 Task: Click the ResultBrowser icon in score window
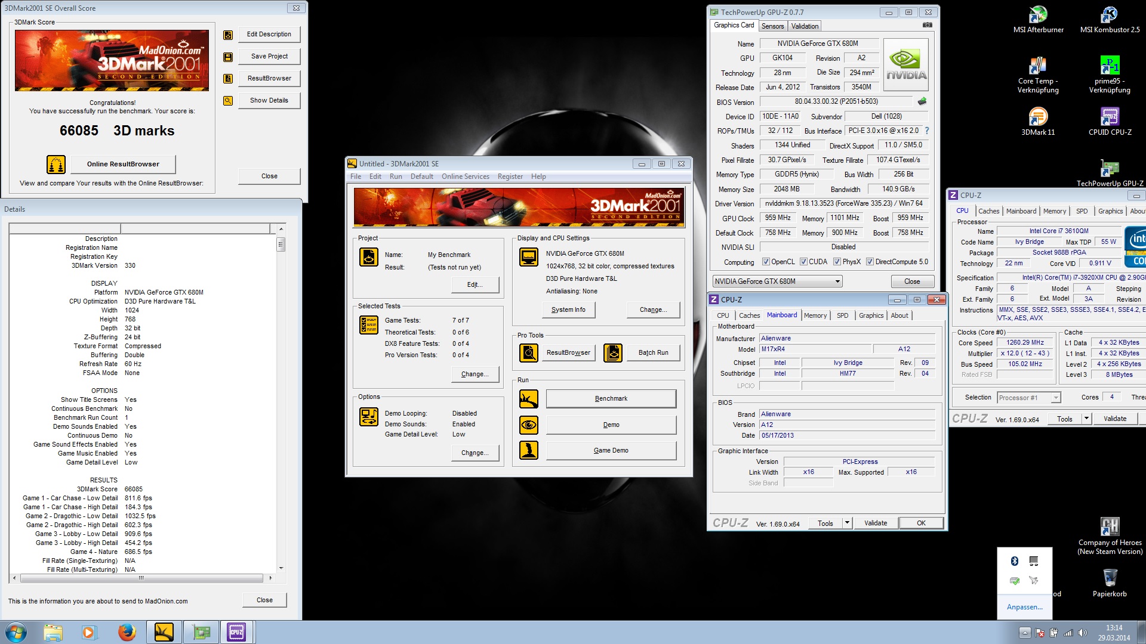[228, 79]
